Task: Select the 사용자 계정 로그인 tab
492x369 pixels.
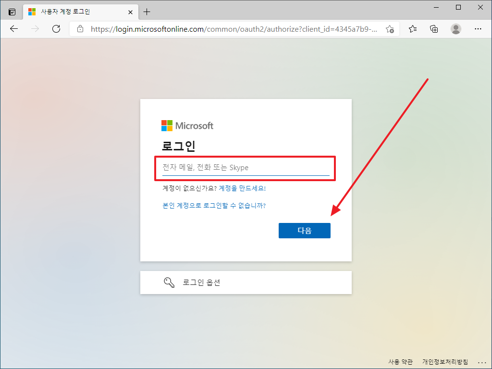Action: click(x=81, y=12)
